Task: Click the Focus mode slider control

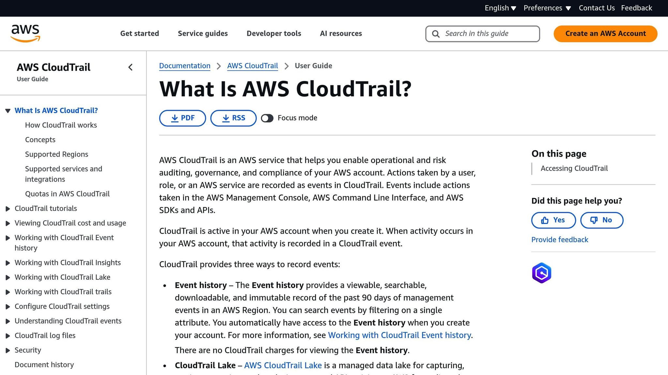Action: click(267, 118)
